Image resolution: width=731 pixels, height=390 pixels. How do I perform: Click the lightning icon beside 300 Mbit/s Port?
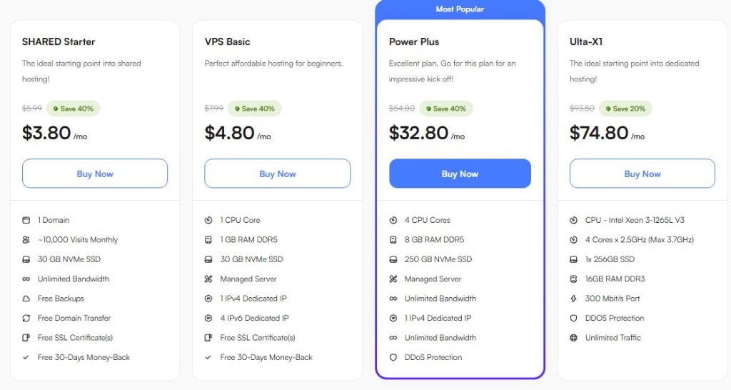pos(574,299)
